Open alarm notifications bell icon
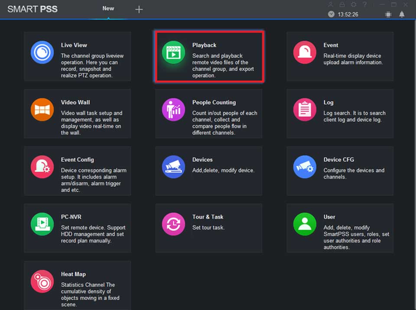Screen dimensions: 416x310 click(x=402, y=14)
